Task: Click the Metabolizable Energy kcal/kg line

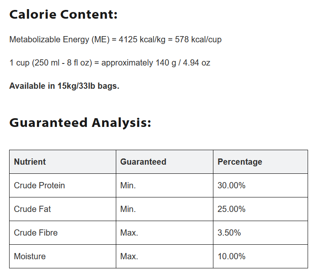Action: pyautogui.click(x=115, y=40)
